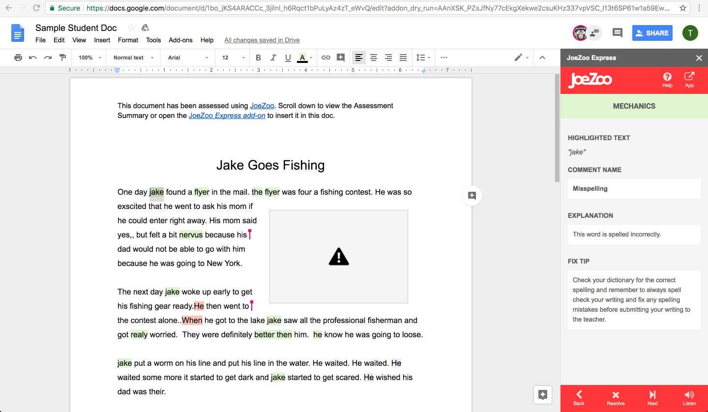The image size is (708, 412).
Task: Open the File menu
Action: [x=41, y=40]
